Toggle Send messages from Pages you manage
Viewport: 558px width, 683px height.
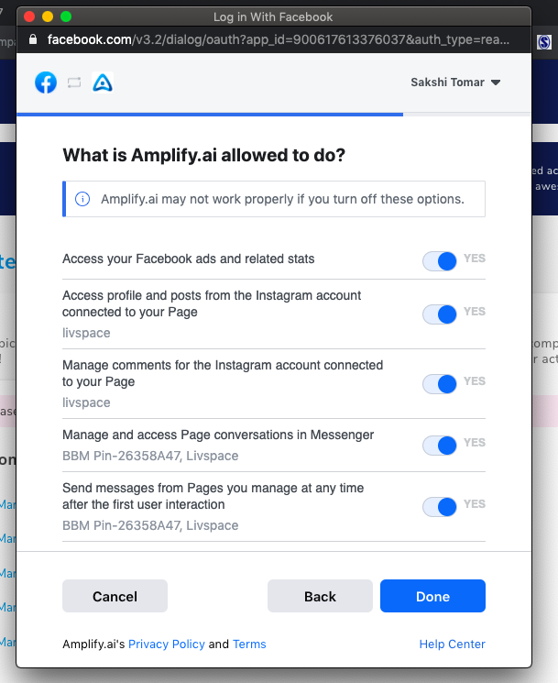coord(440,507)
